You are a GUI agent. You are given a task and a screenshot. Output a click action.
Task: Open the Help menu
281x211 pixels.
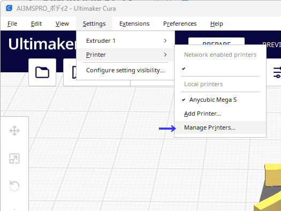pos(216,24)
